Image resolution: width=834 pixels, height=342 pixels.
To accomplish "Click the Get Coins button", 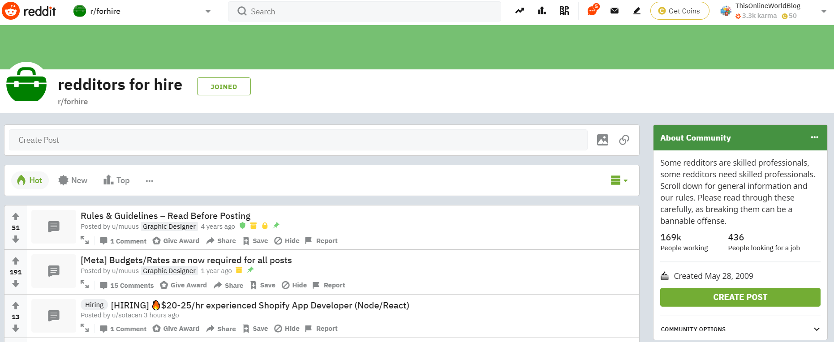I will (x=679, y=11).
